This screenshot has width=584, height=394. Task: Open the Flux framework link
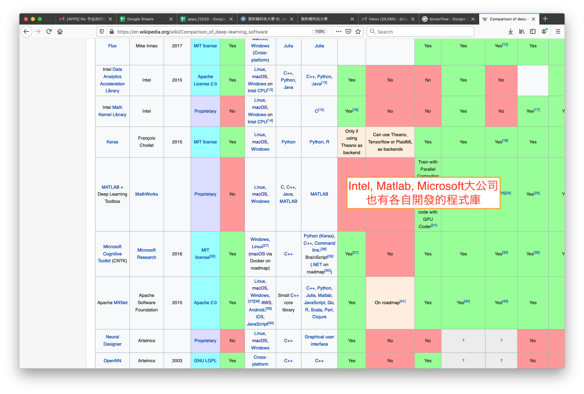(112, 46)
